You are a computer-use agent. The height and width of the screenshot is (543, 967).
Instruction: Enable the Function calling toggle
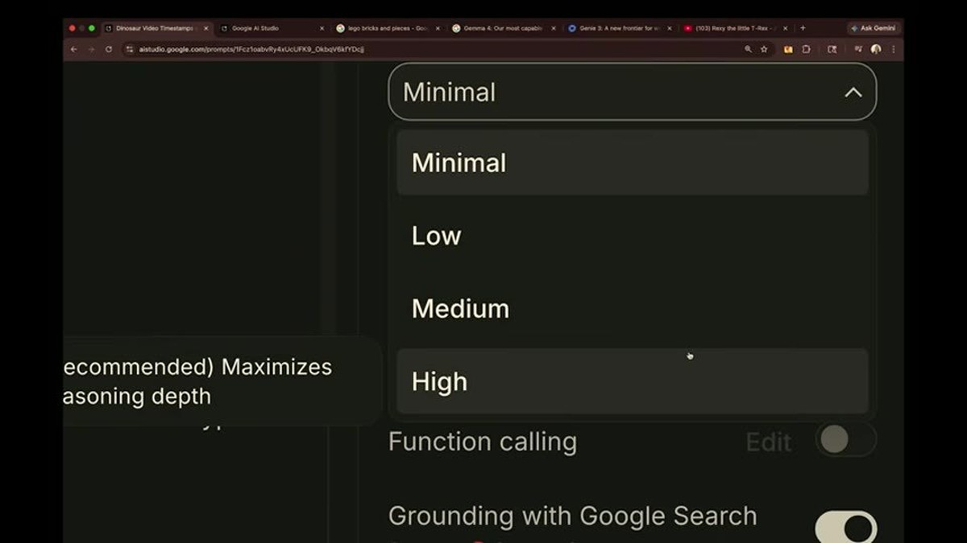pos(846,440)
